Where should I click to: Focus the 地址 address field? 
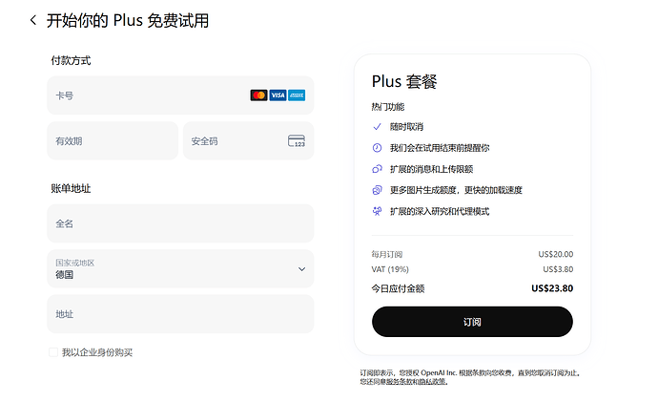[180, 314]
